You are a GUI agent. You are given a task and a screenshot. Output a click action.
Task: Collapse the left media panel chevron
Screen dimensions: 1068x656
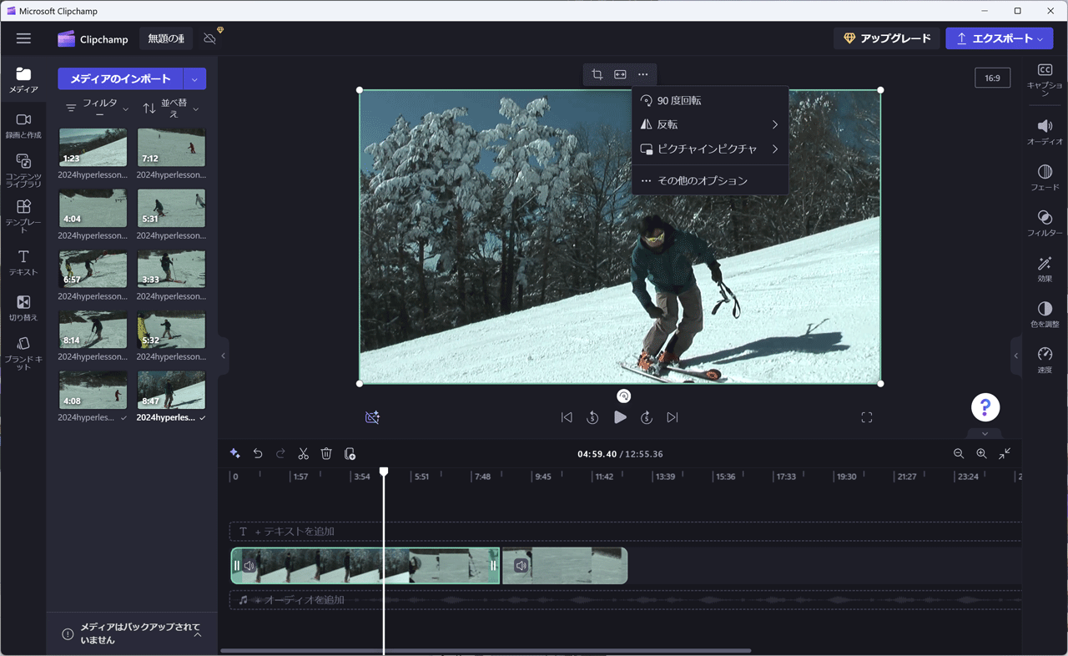[x=223, y=356]
